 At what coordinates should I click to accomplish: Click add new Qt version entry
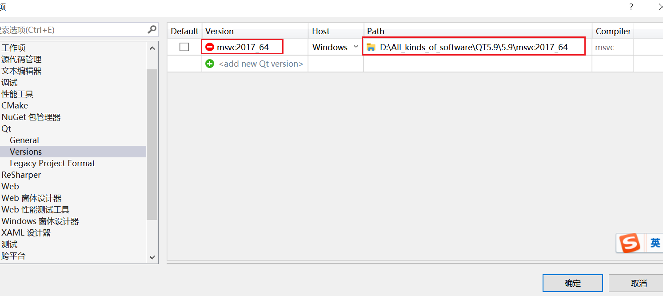(x=261, y=64)
